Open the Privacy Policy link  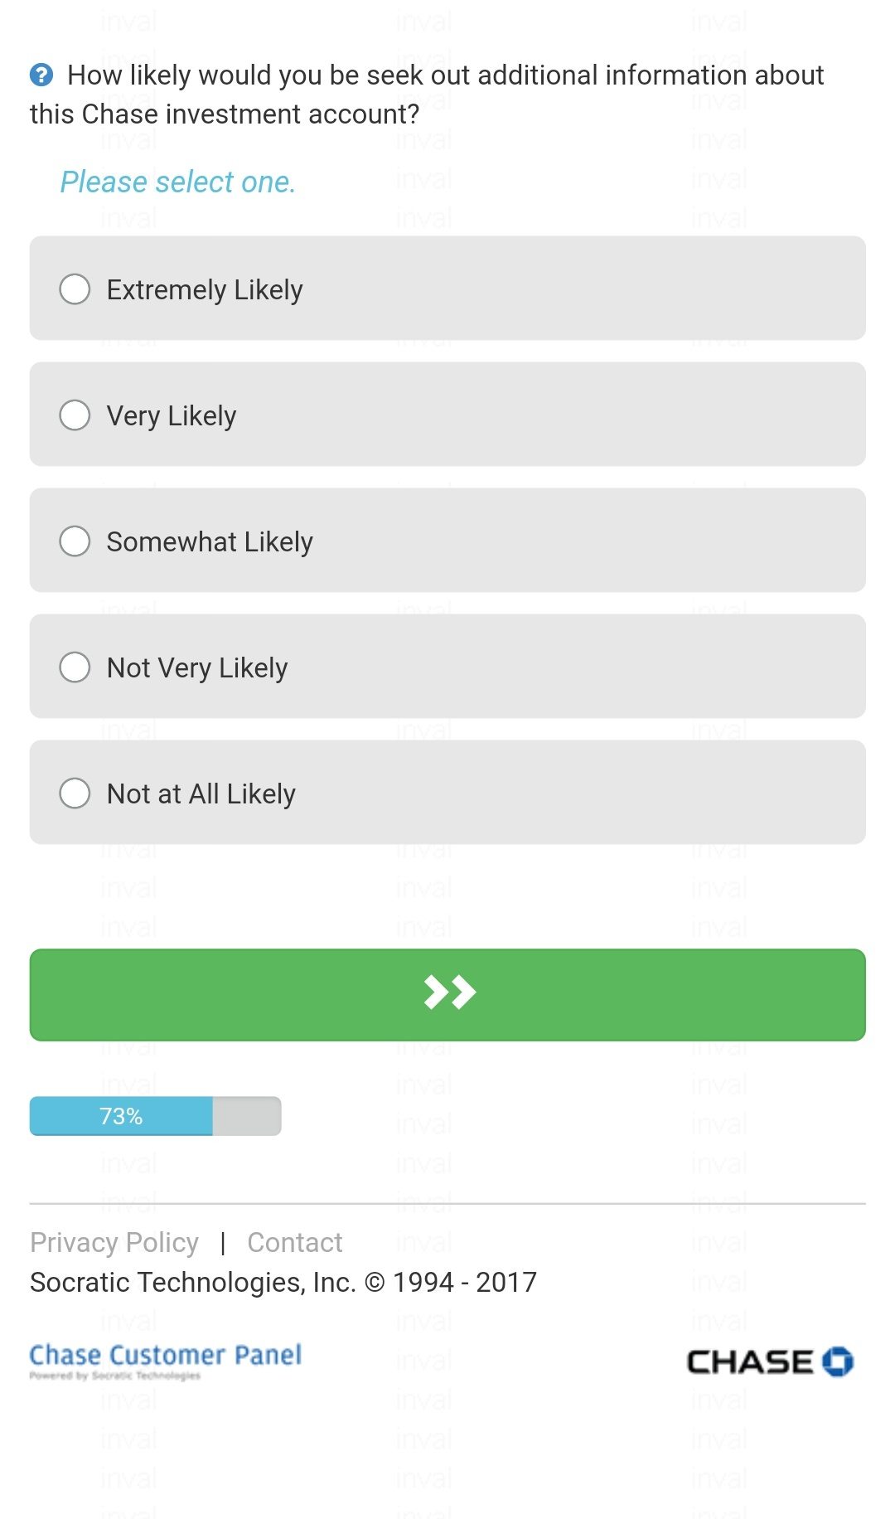[x=114, y=1243]
